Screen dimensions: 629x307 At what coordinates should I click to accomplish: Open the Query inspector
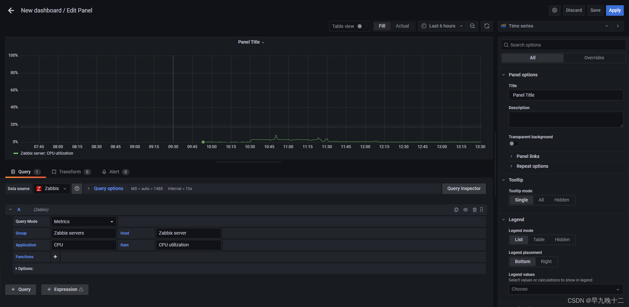(x=464, y=188)
